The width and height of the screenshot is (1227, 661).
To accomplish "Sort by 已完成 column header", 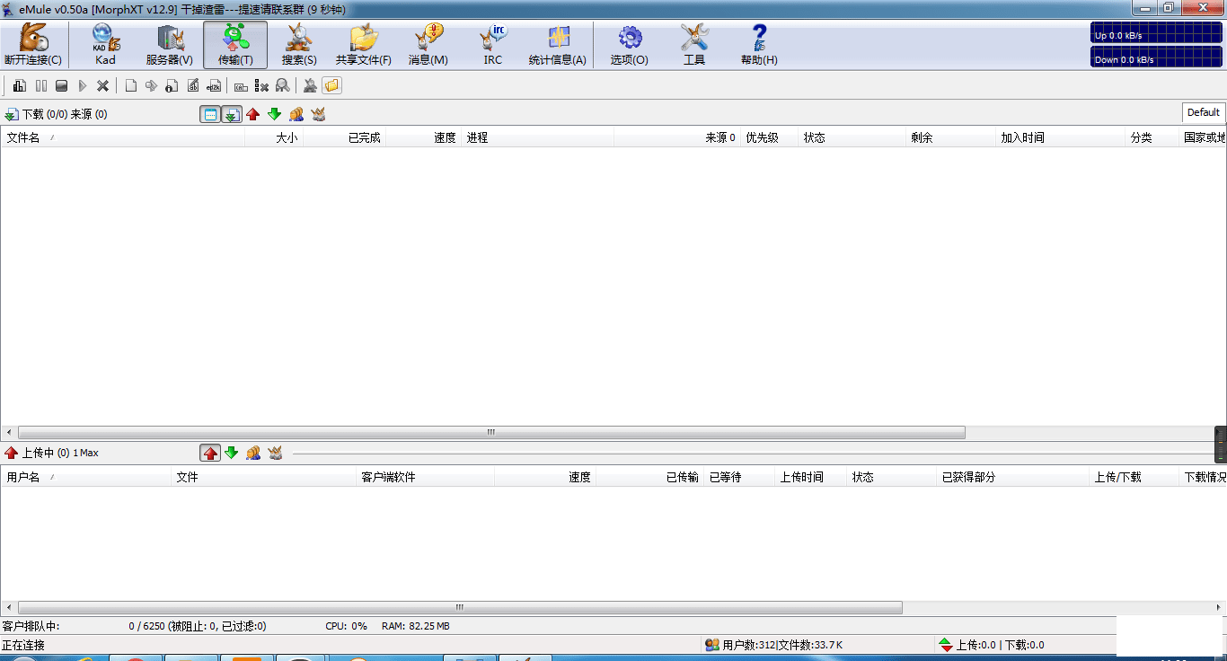I will pos(345,137).
